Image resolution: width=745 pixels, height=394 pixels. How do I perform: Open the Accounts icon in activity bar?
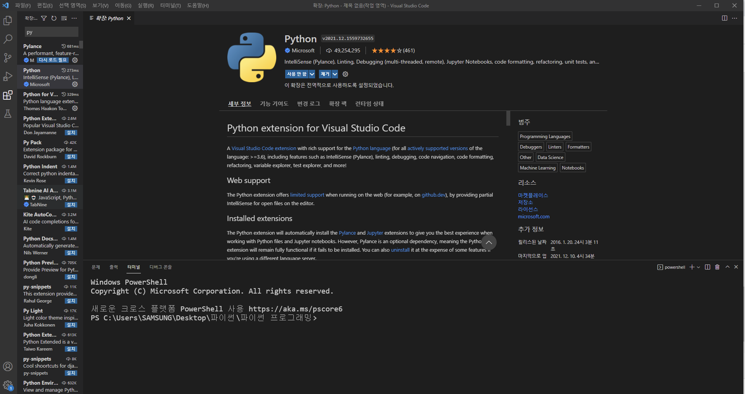pos(8,366)
